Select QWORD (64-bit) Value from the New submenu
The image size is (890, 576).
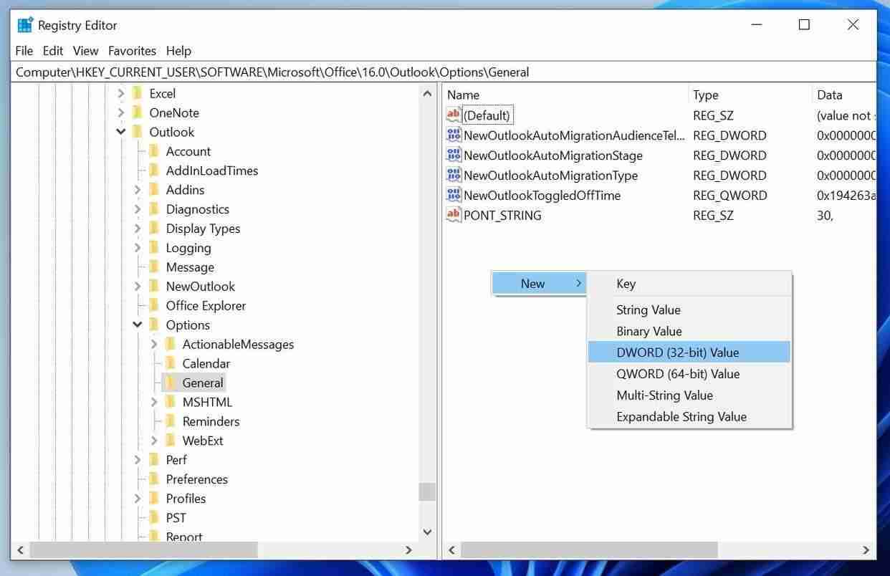pyautogui.click(x=678, y=373)
